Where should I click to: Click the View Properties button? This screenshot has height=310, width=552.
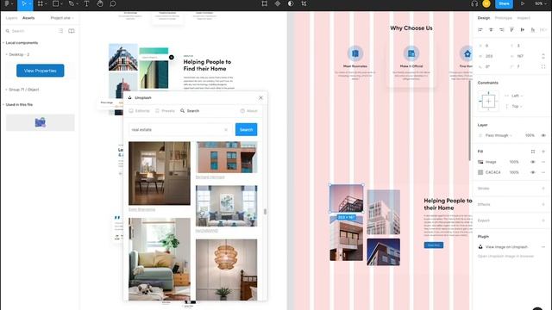coord(41,71)
